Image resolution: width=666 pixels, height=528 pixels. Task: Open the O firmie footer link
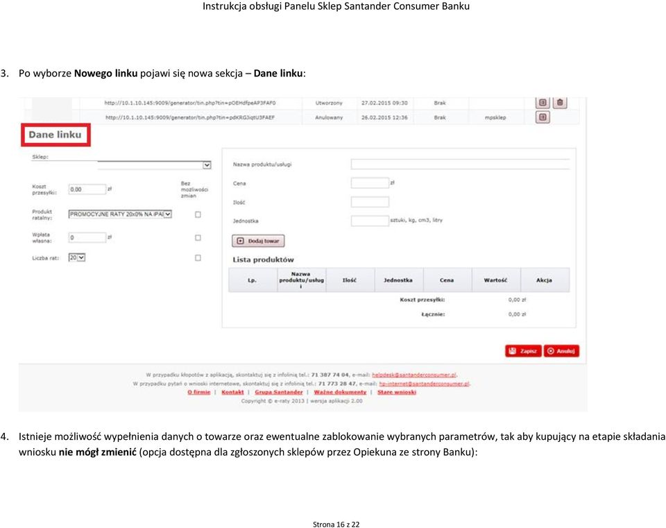click(199, 392)
